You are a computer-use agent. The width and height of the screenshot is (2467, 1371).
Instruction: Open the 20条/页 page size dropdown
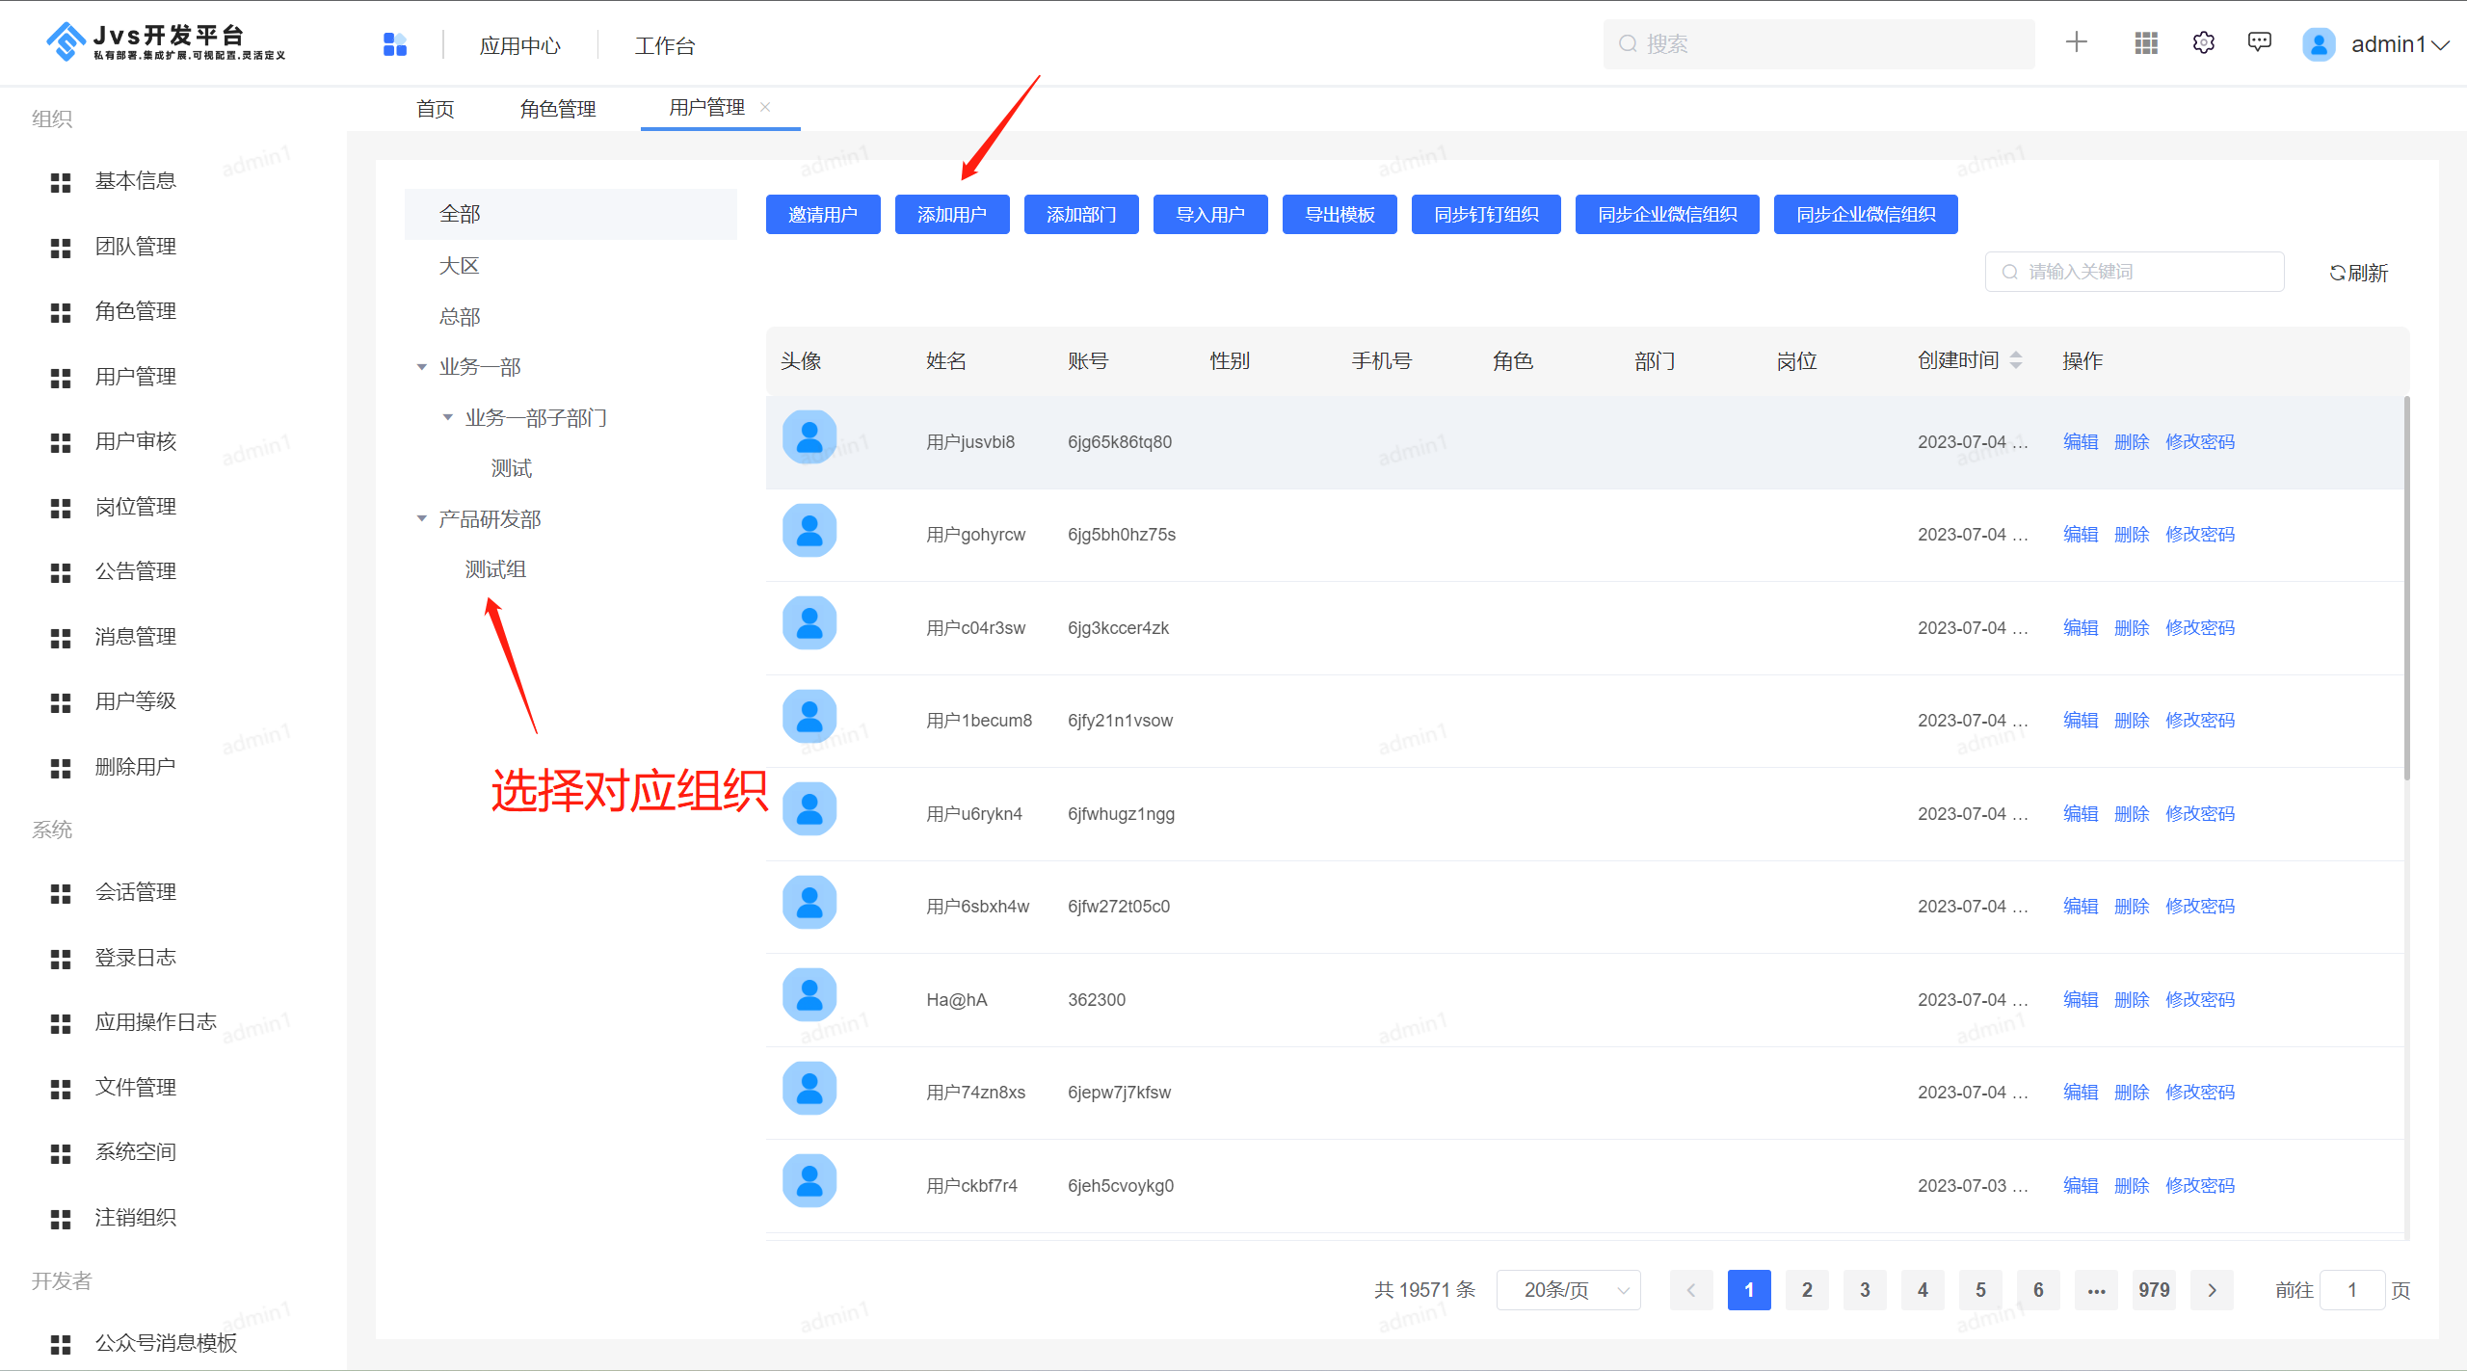[1568, 1289]
